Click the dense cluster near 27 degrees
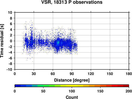Viewport: 132px width, 99px height. pyautogui.click(x=31, y=41)
